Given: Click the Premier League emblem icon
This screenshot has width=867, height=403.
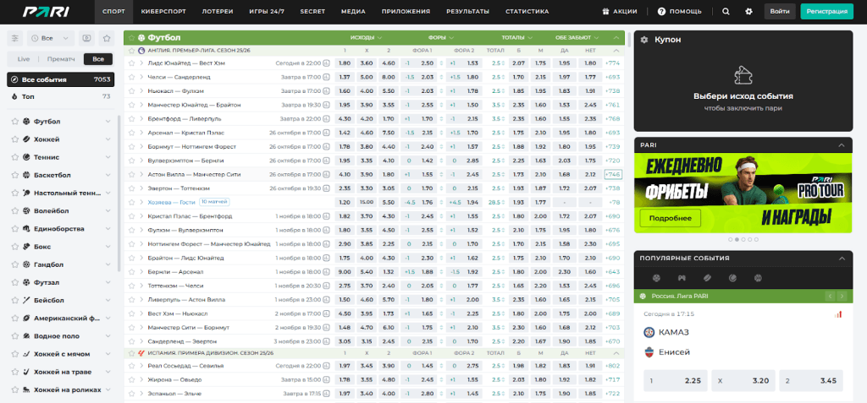Looking at the screenshot, I should [x=141, y=50].
